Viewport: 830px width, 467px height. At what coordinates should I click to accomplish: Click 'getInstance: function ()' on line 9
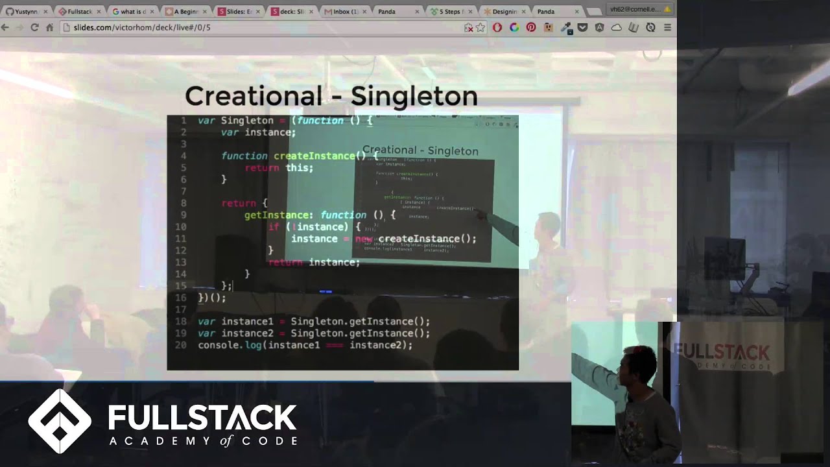(314, 215)
